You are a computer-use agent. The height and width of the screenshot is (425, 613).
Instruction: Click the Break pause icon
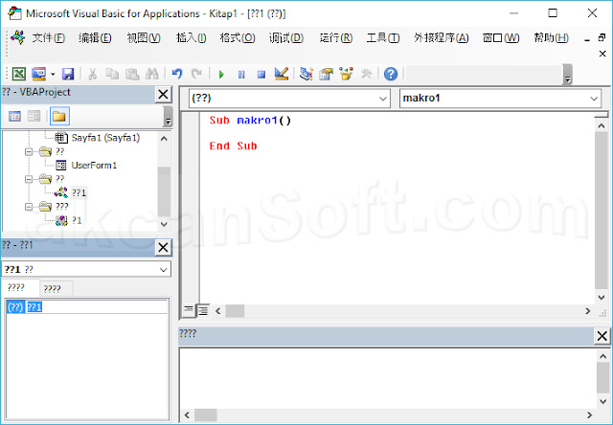click(241, 74)
